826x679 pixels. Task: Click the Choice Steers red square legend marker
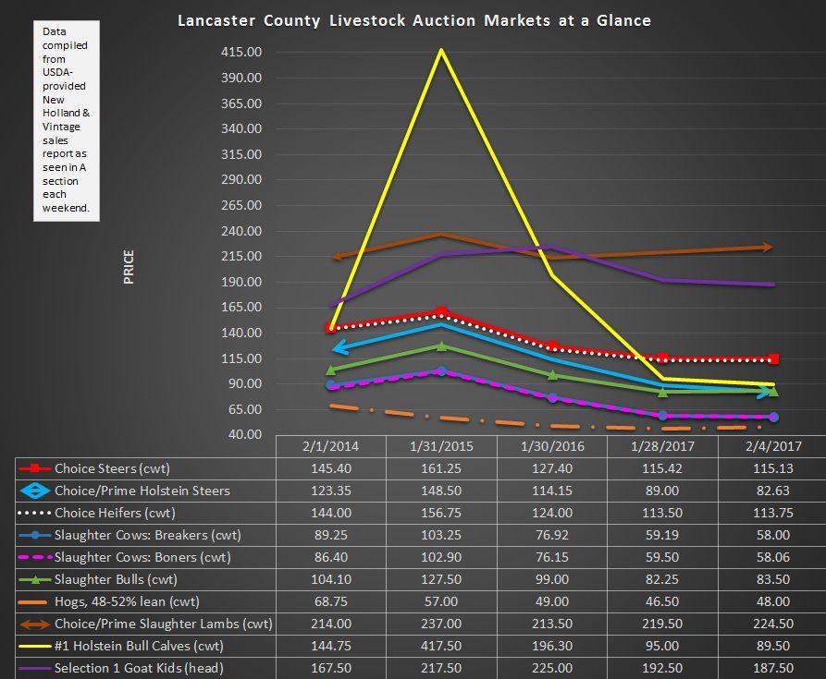click(35, 468)
